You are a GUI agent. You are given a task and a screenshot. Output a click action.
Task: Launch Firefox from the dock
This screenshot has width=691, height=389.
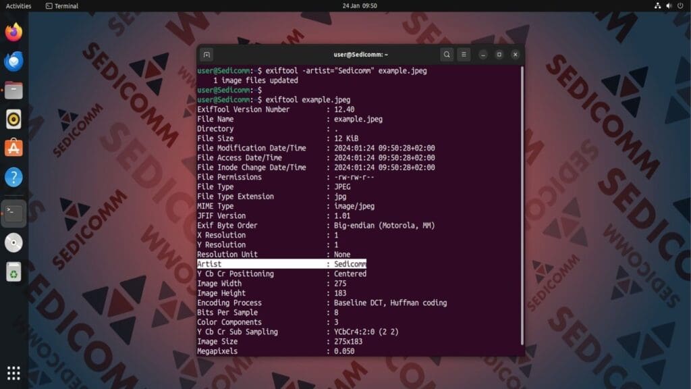(x=13, y=30)
